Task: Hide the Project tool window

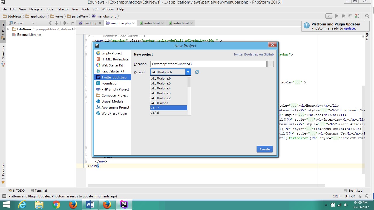Action: (72, 23)
